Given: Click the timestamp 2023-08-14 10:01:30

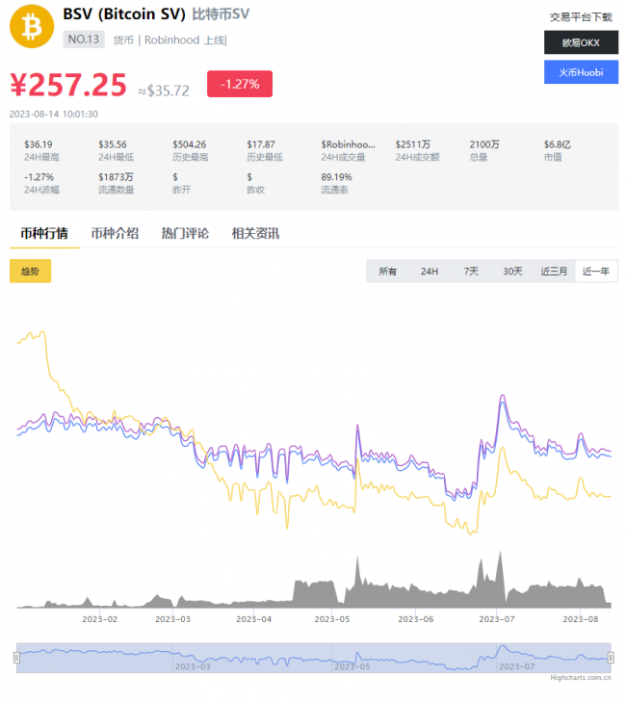Looking at the screenshot, I should pos(53,114).
